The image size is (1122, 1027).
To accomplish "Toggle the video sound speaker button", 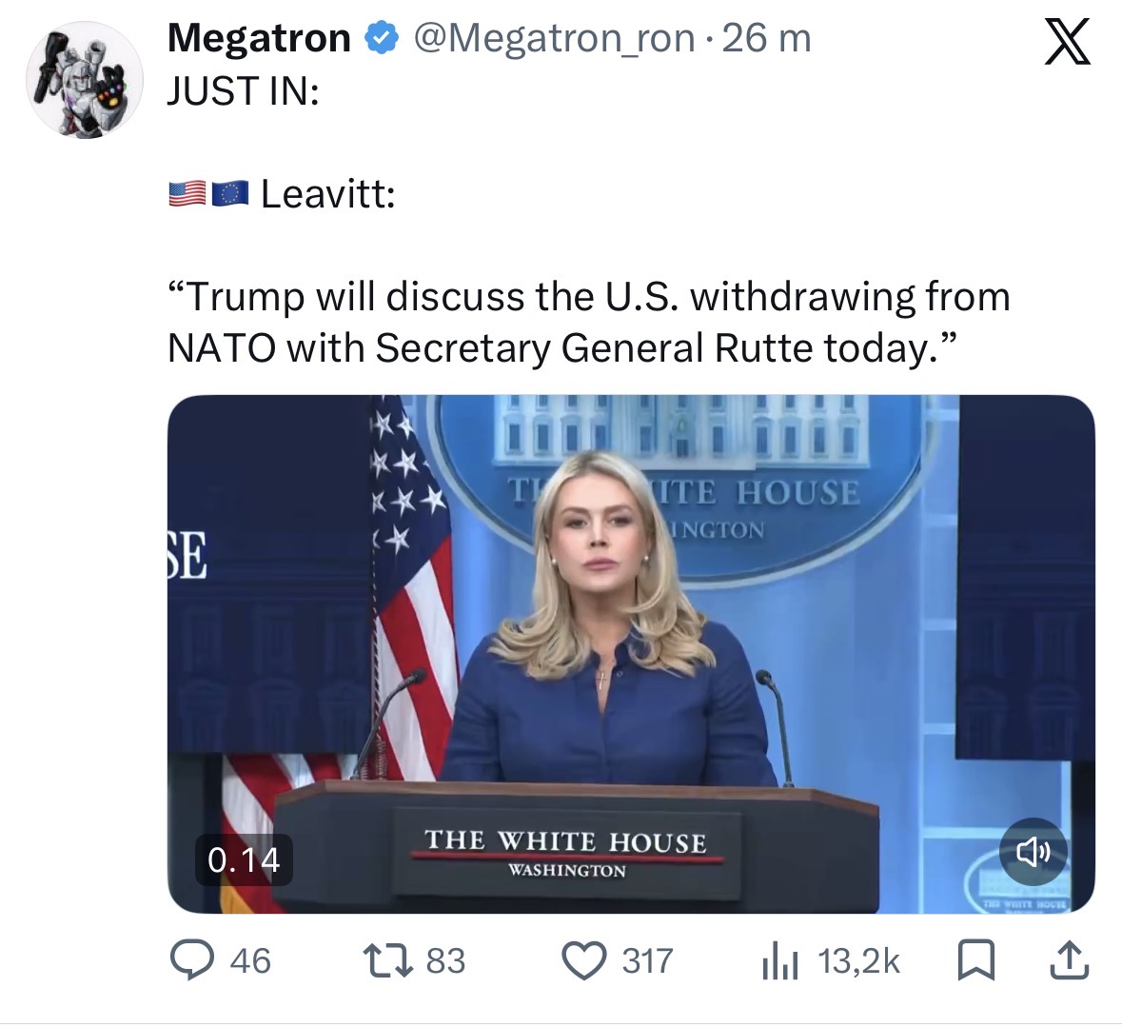I will (x=1033, y=851).
